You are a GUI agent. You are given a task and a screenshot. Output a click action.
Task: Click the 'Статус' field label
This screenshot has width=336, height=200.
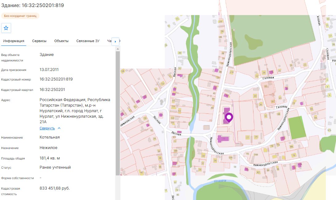pyautogui.click(x=6, y=168)
